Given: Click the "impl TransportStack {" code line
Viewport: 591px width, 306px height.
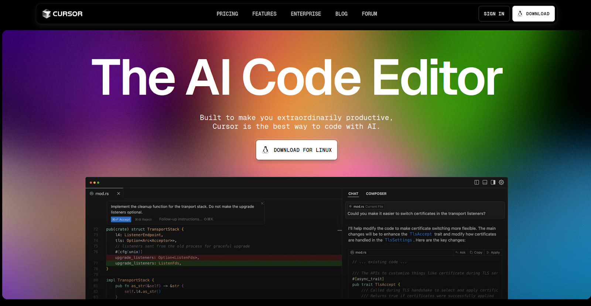Looking at the screenshot, I should click(x=130, y=280).
